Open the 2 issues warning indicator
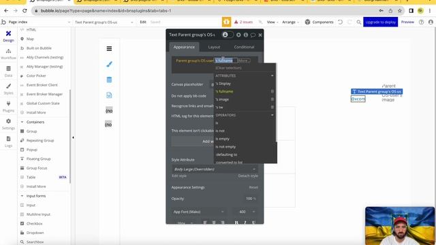The width and height of the screenshot is (436, 245). 244,22
